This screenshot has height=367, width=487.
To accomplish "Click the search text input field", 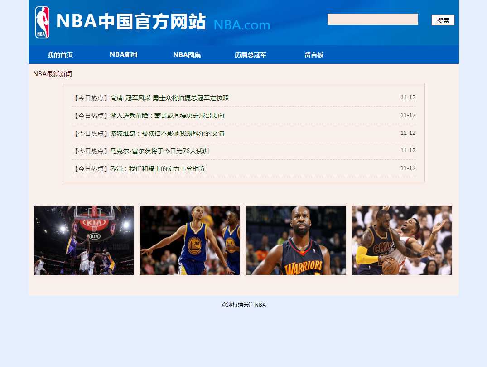I will point(372,20).
